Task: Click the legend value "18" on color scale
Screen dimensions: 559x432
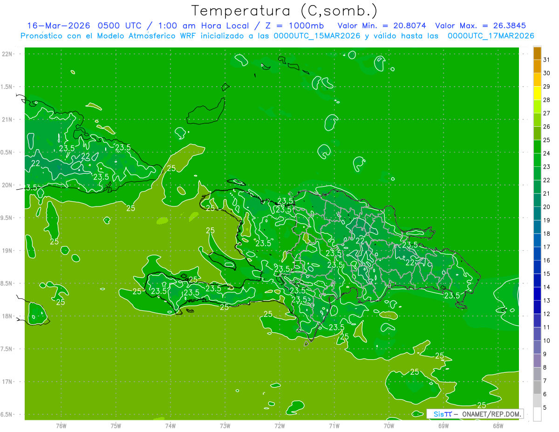Action: click(x=547, y=233)
